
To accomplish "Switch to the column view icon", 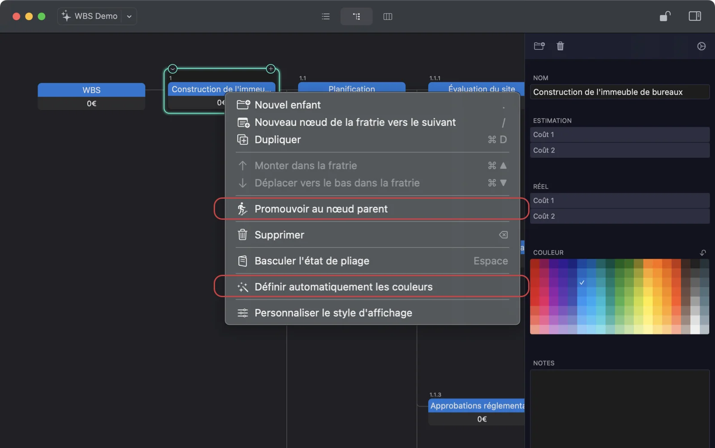I will coord(388,17).
